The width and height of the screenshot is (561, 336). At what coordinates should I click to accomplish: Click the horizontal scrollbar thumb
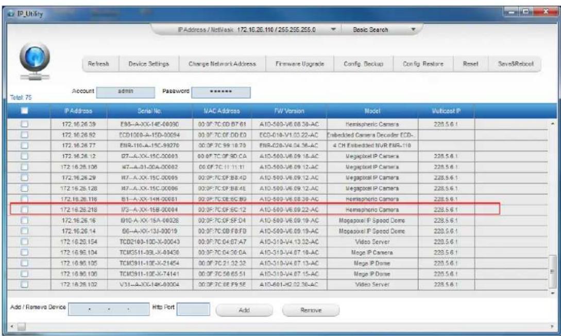point(22,326)
